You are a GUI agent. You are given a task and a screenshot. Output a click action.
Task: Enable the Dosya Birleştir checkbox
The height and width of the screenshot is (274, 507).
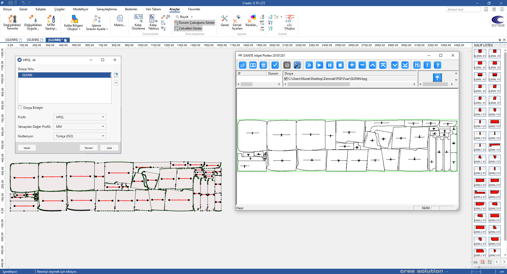[20, 107]
